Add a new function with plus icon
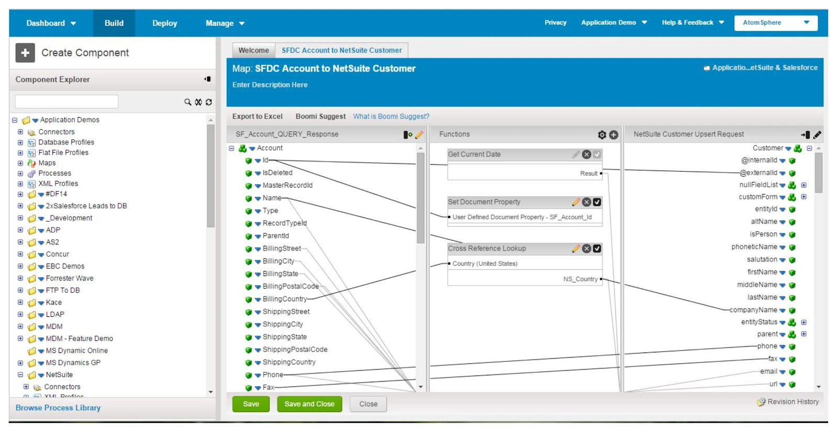 pyautogui.click(x=613, y=135)
